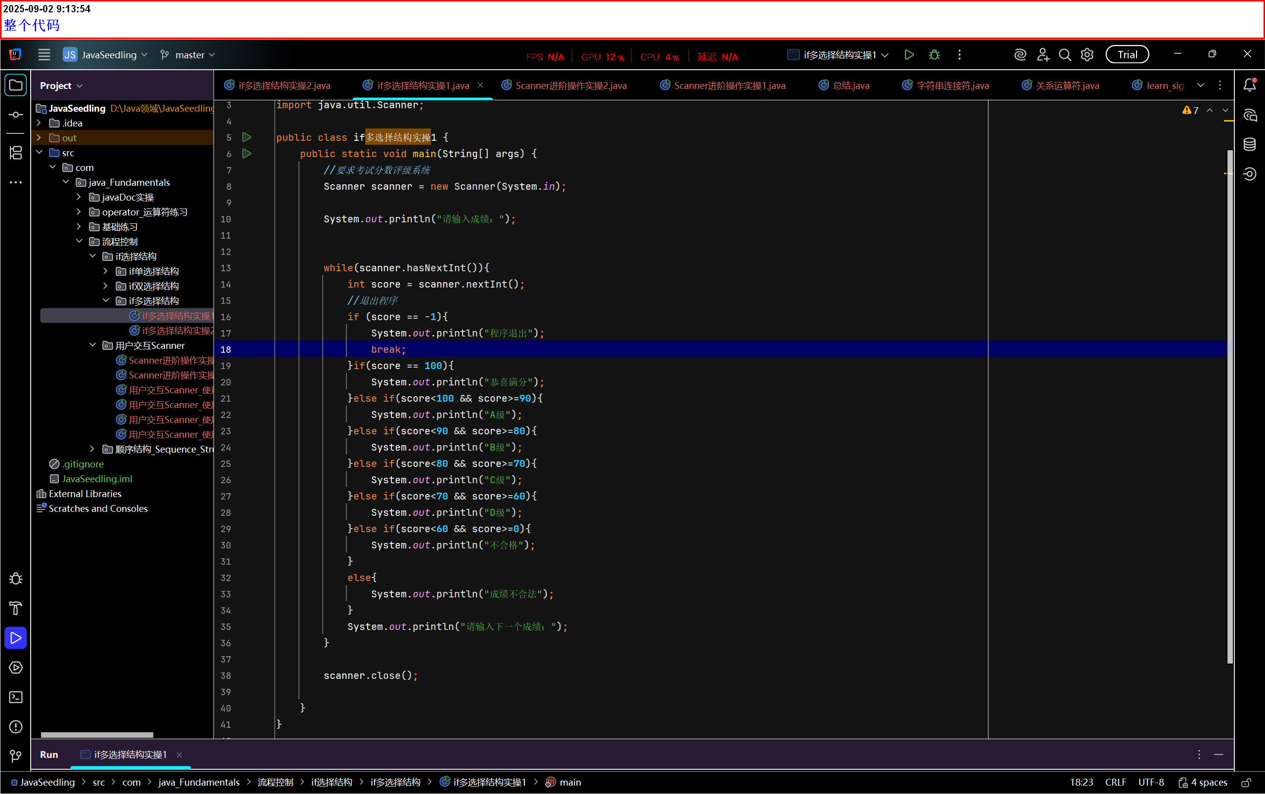This screenshot has height=794, width=1265.
Task: Hide the Run panel with minimize dash
Action: pos(1219,754)
